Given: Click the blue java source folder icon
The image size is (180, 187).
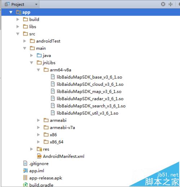Looking at the screenshot, I should tap(39, 55).
